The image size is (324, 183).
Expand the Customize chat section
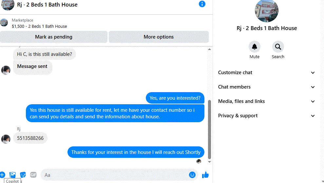click(x=266, y=73)
